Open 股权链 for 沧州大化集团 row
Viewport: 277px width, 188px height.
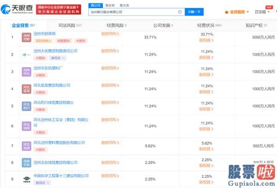pos(206,57)
